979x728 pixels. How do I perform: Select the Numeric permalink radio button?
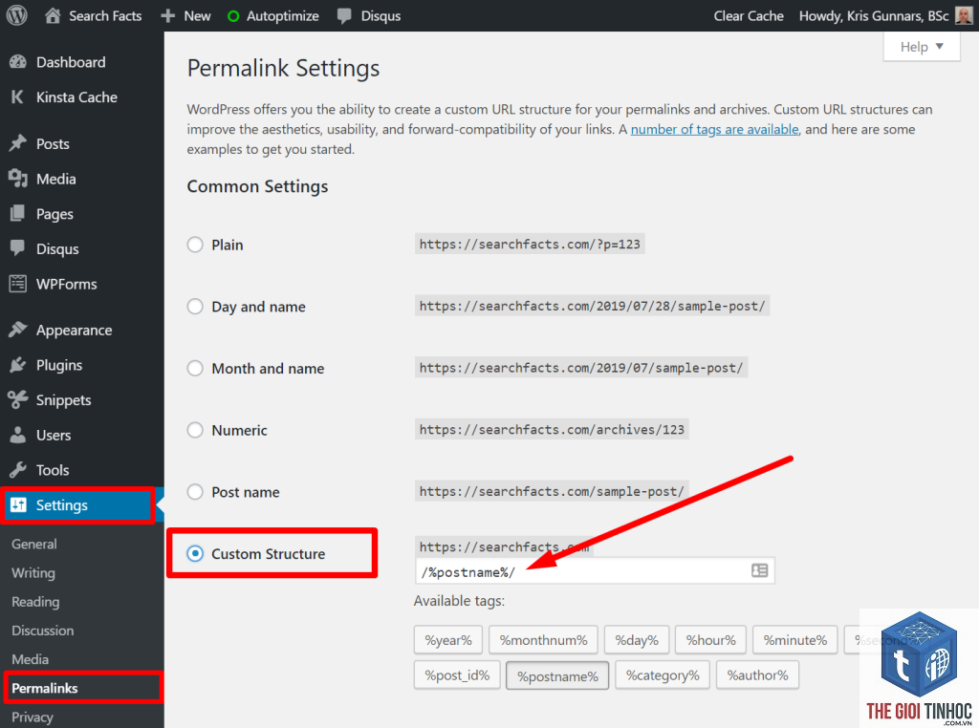tap(195, 430)
